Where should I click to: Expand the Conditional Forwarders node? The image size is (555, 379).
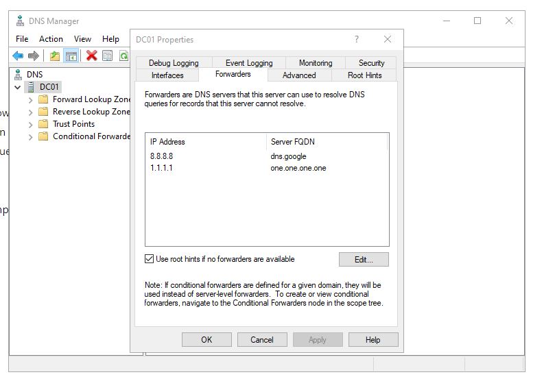point(30,137)
